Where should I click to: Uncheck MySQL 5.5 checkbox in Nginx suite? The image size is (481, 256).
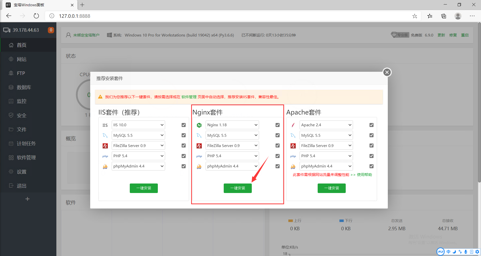278,135
